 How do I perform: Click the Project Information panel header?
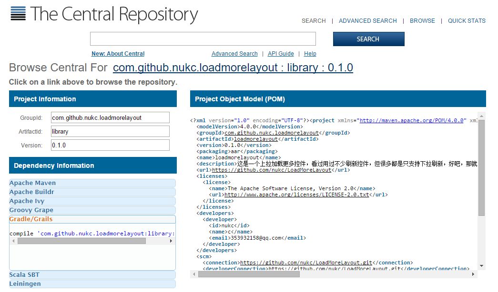(x=93, y=99)
